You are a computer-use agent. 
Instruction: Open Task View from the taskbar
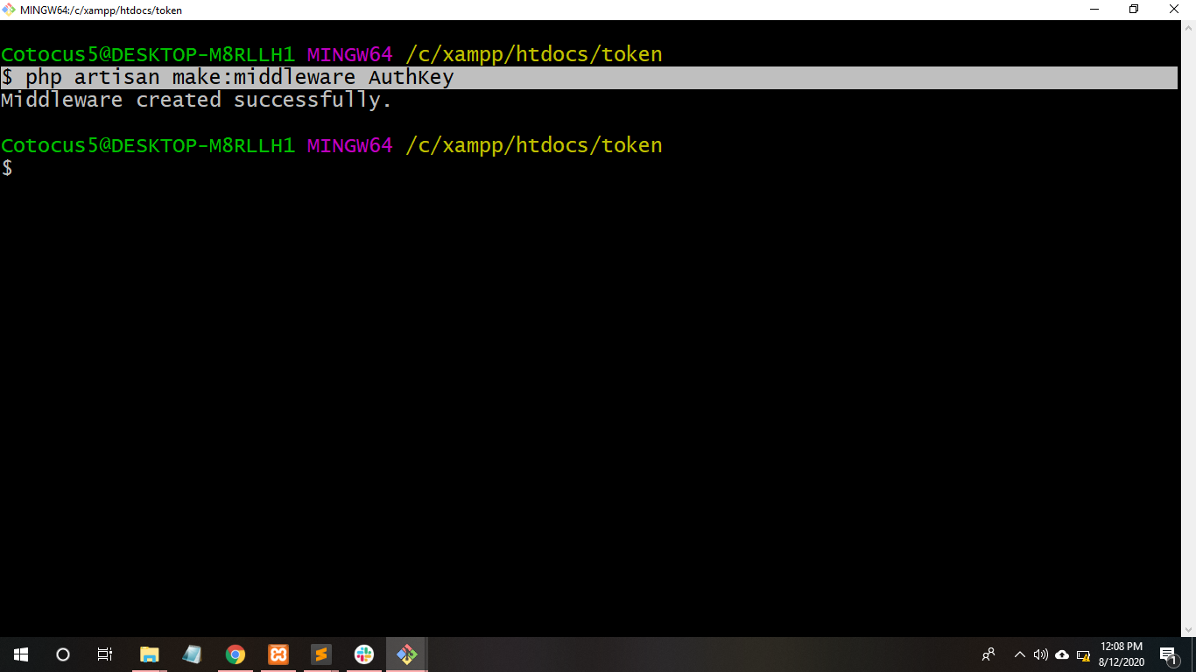click(x=105, y=654)
